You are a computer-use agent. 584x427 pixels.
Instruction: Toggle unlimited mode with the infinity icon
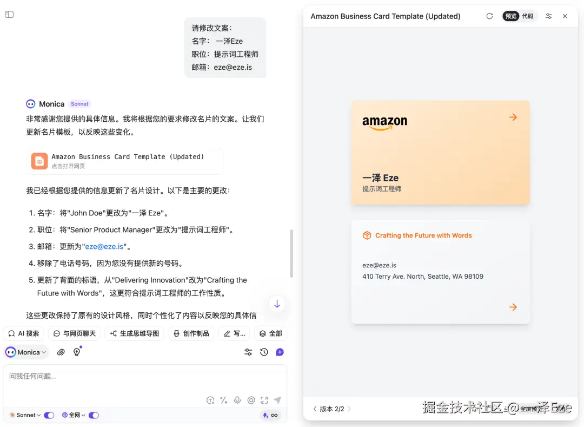[275, 415]
